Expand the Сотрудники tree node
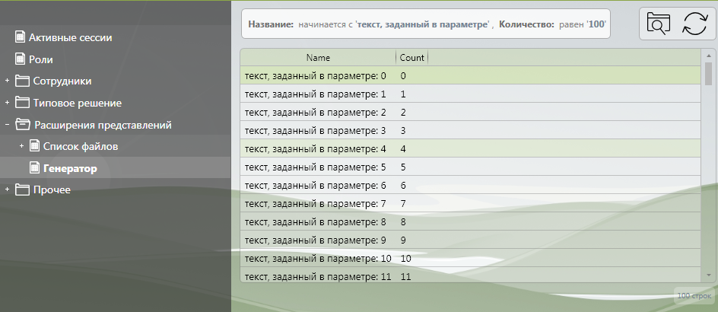Viewport: 718px width, 312px height. point(7,81)
